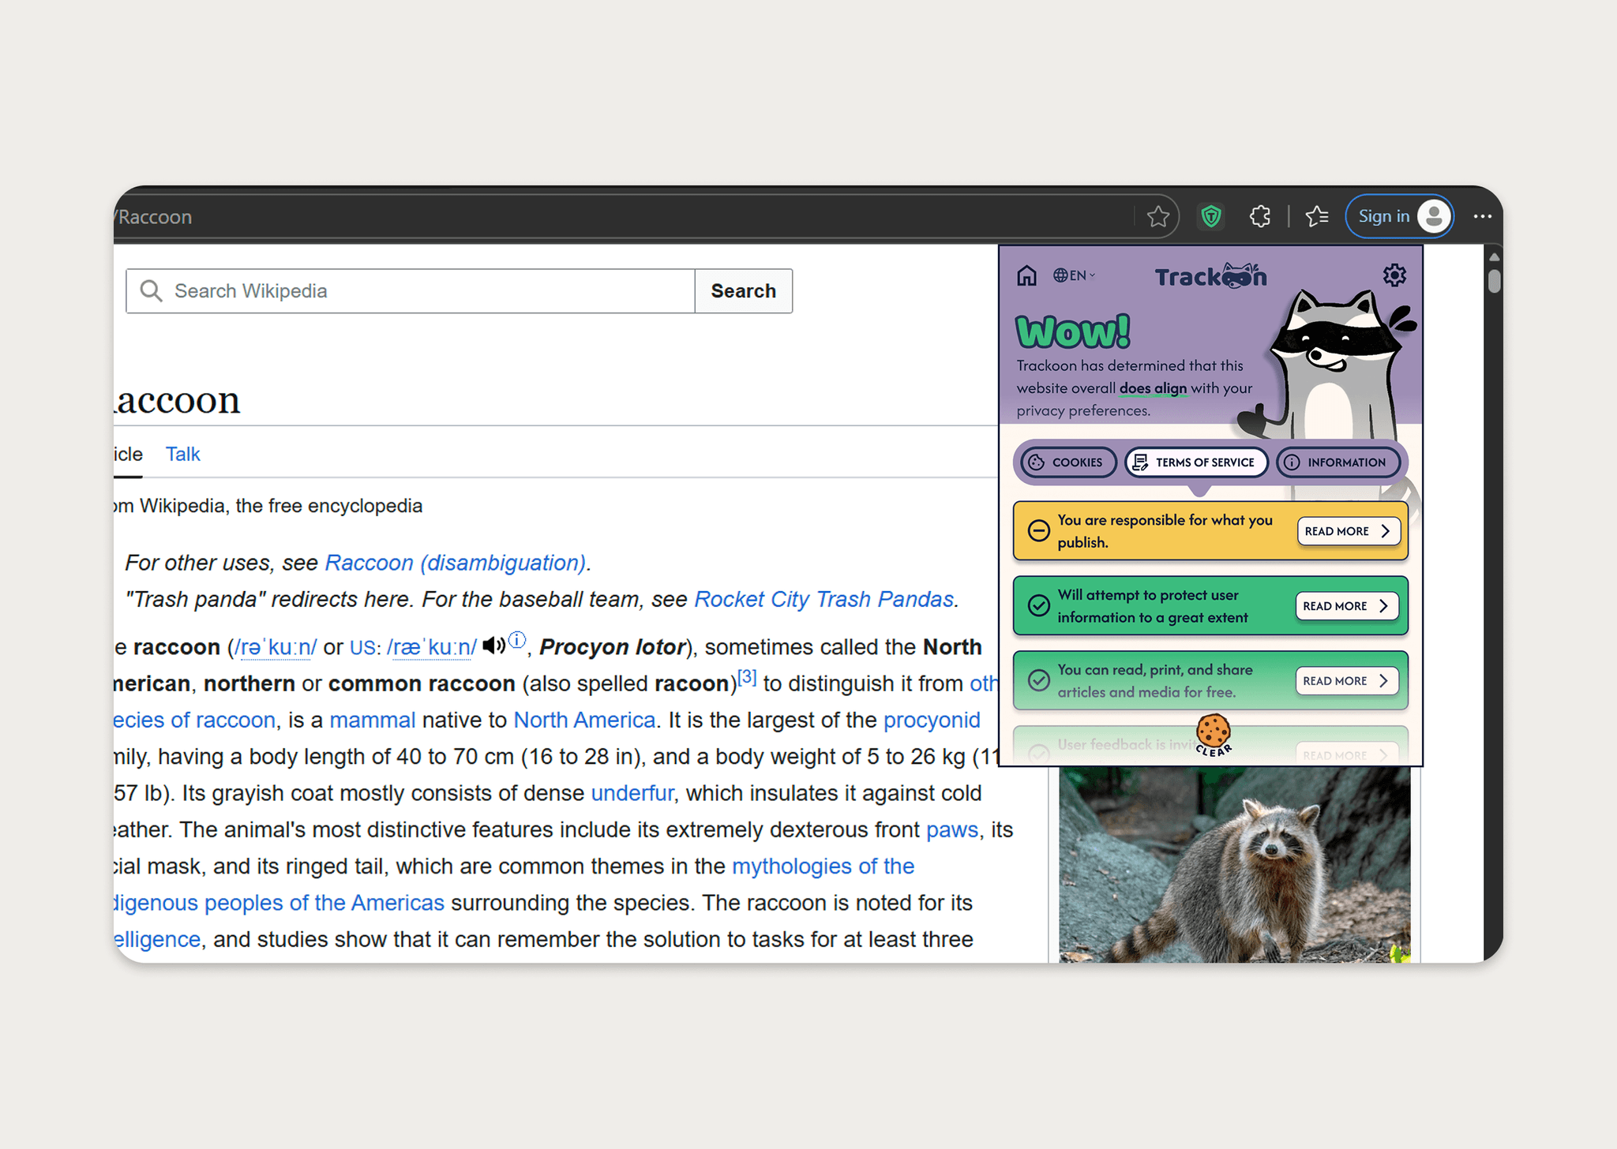Image resolution: width=1617 pixels, height=1149 pixels.
Task: Open the Trackoon home icon
Action: click(x=1026, y=275)
